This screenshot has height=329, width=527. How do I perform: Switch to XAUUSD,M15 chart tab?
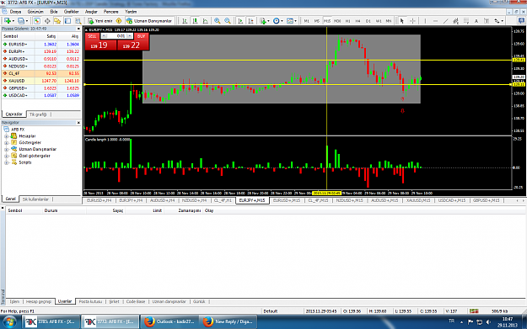coord(417,200)
